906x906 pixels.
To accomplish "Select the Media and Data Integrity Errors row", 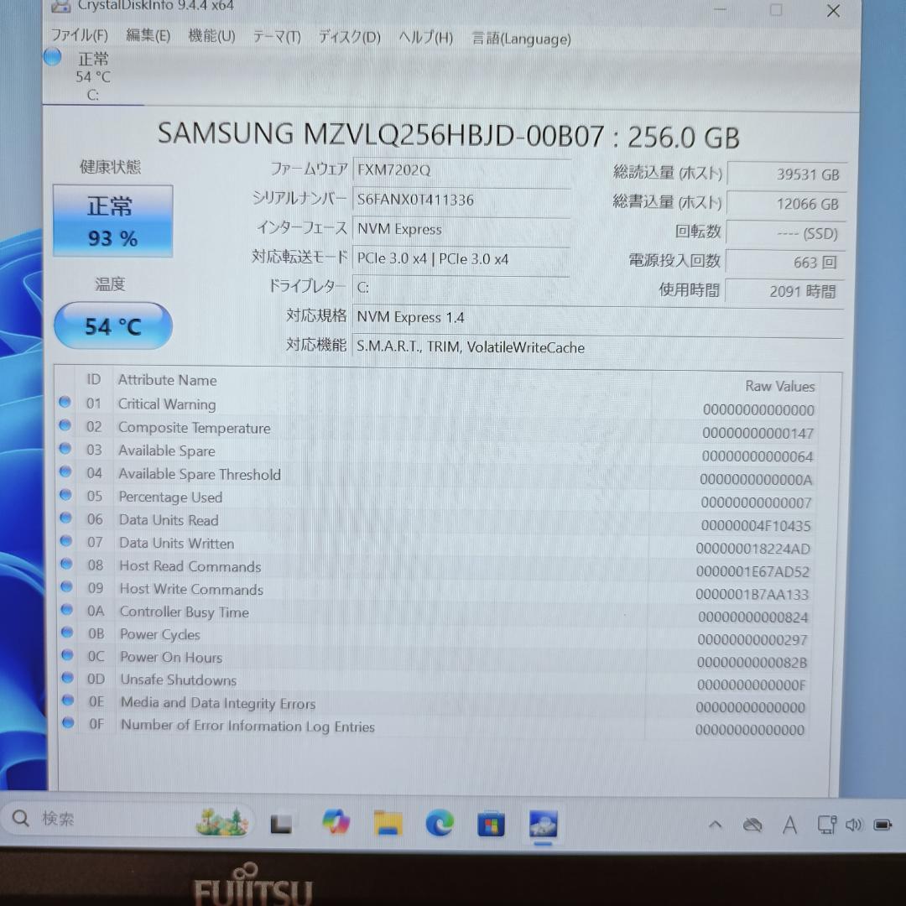I will (x=434, y=705).
